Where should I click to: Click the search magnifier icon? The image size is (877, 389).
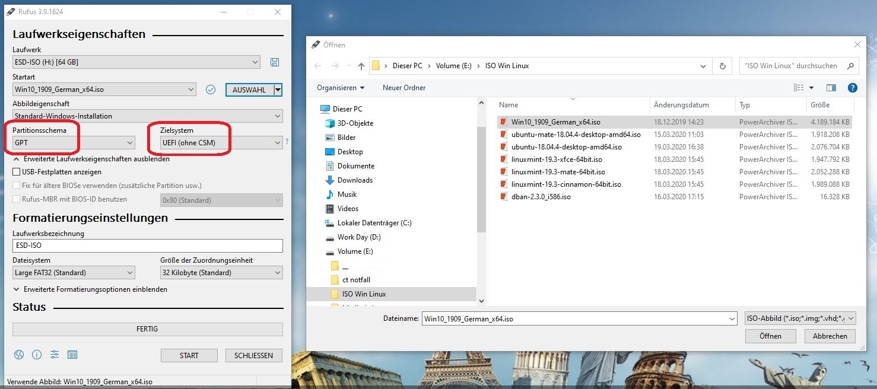[x=850, y=66]
